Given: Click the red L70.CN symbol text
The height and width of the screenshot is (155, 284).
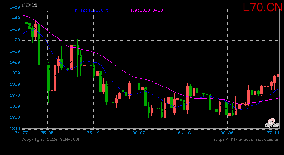Looking at the screenshot, I should (x=262, y=8).
